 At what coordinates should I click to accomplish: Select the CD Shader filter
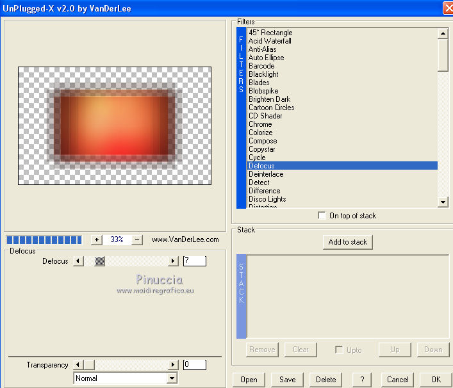(342, 116)
